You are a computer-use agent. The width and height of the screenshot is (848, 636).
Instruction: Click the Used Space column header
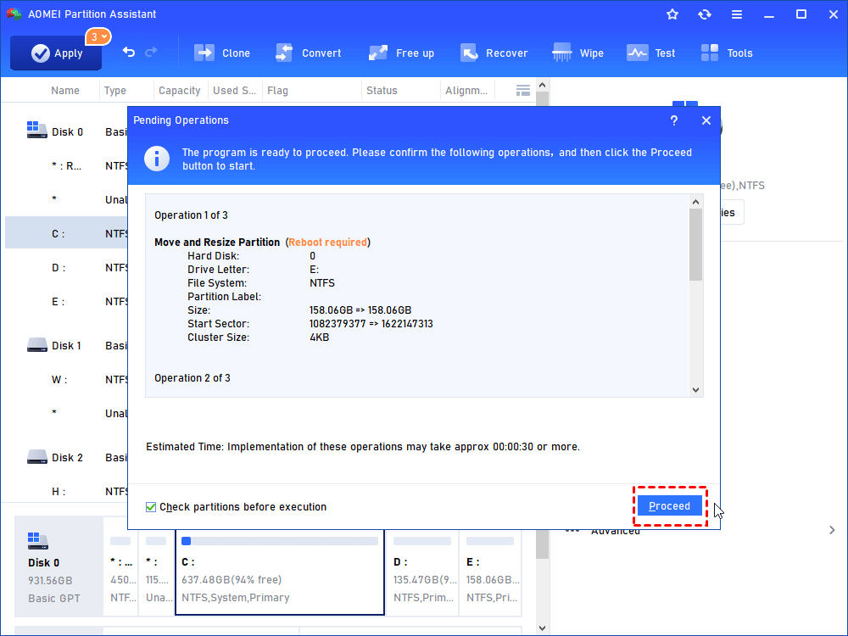tap(234, 91)
